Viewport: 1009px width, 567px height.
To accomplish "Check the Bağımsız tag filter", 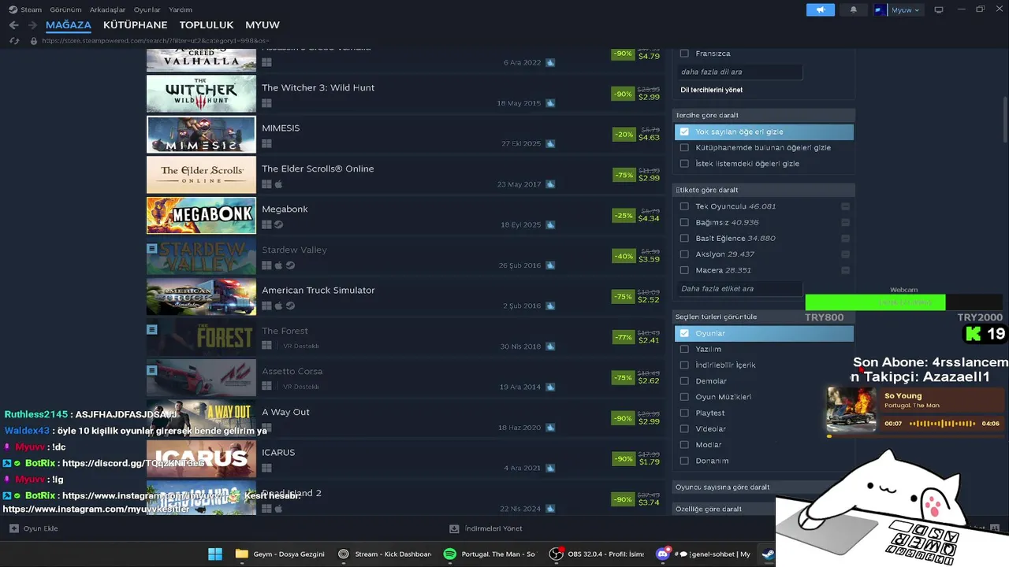I will [x=684, y=222].
